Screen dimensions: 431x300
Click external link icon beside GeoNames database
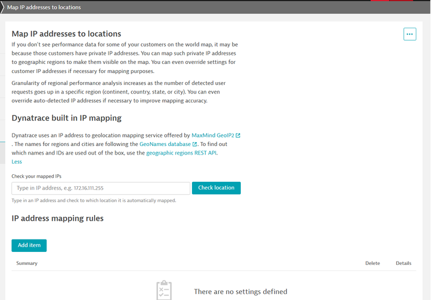coord(195,144)
